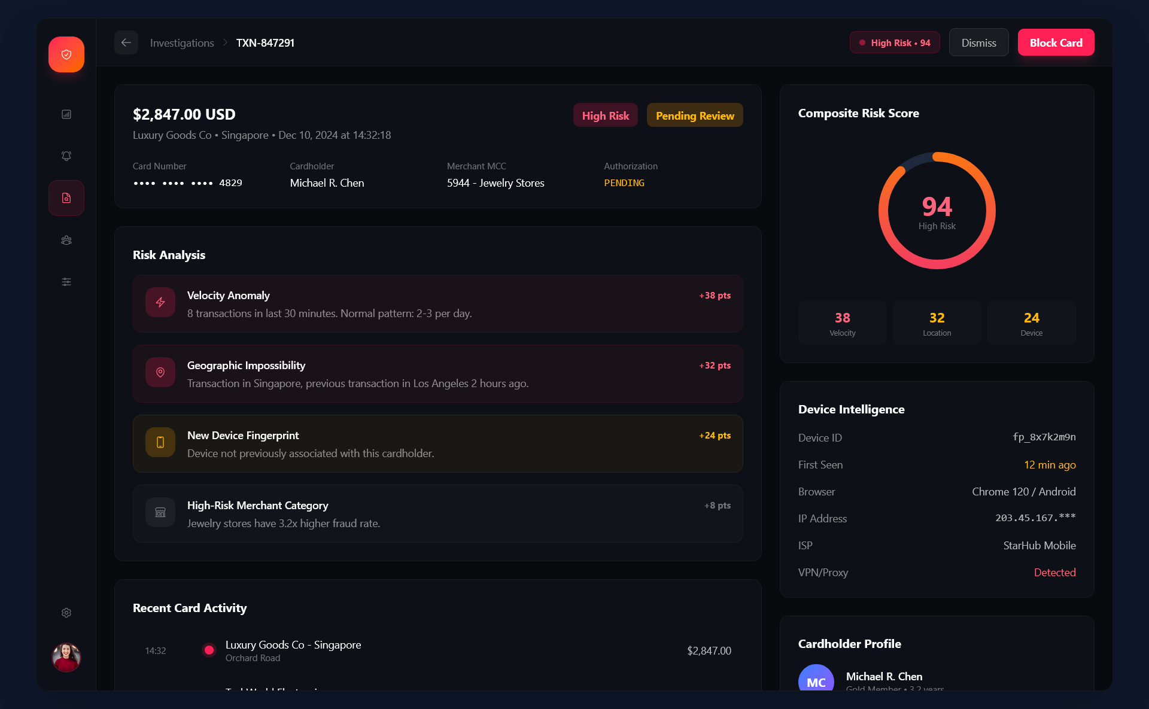Expand the New Device Fingerprint entry
This screenshot has width=1149, height=709.
point(437,443)
